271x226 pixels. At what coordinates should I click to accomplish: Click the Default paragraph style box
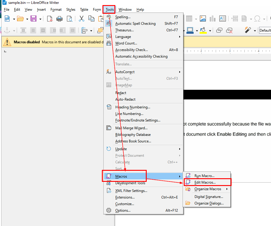265,30
